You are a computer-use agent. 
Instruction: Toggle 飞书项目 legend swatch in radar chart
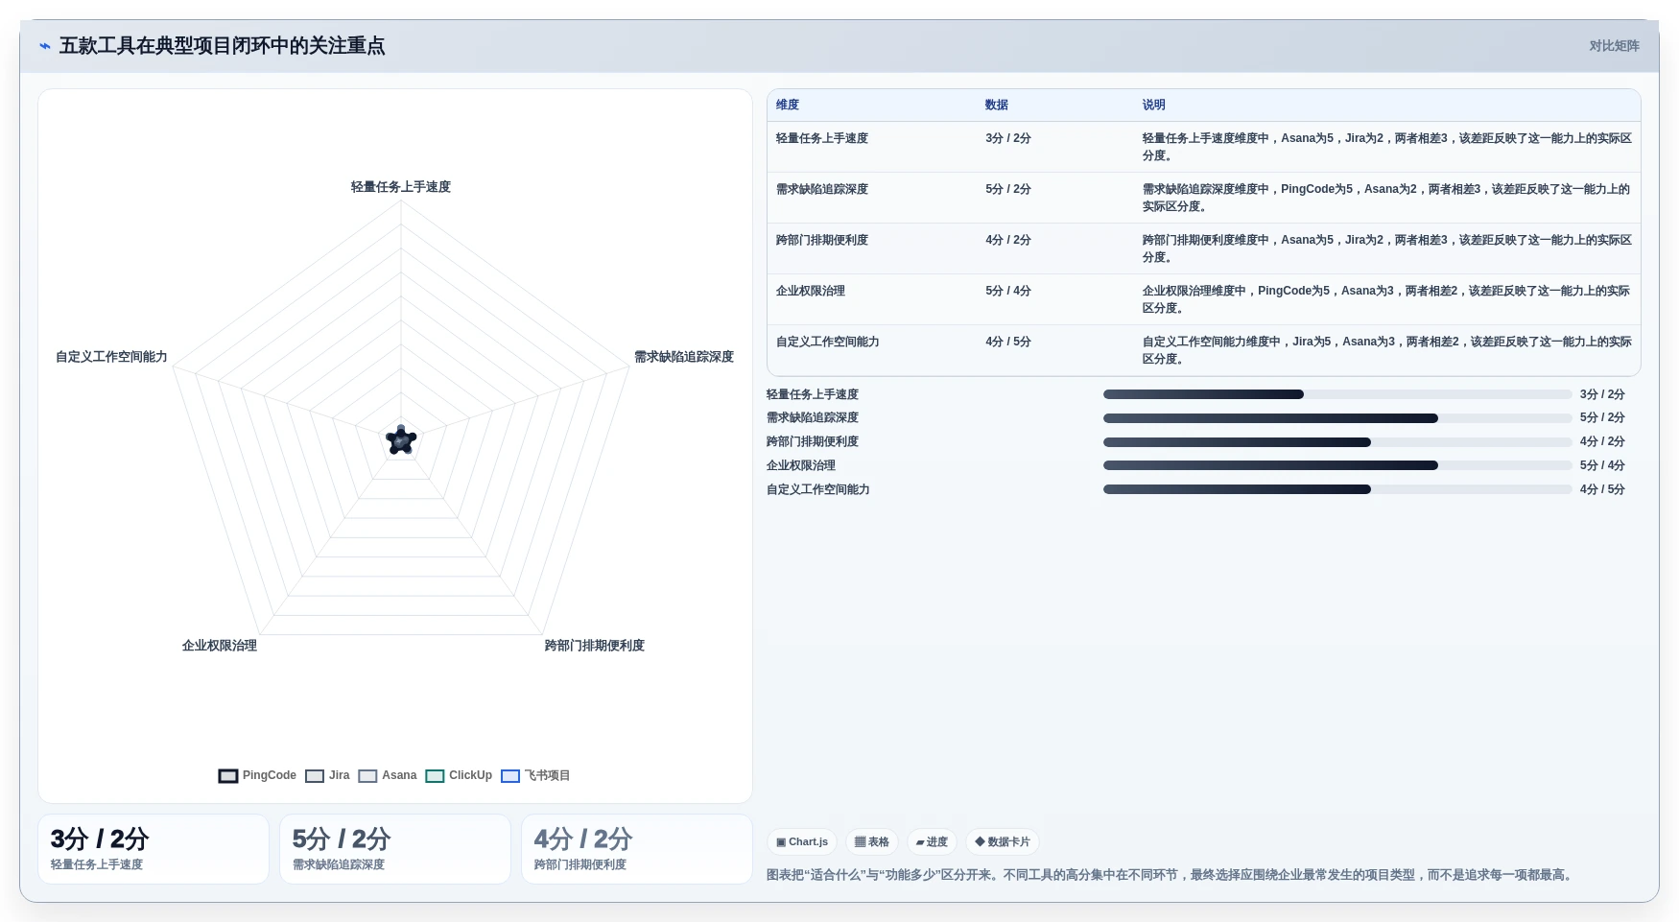tap(510, 776)
